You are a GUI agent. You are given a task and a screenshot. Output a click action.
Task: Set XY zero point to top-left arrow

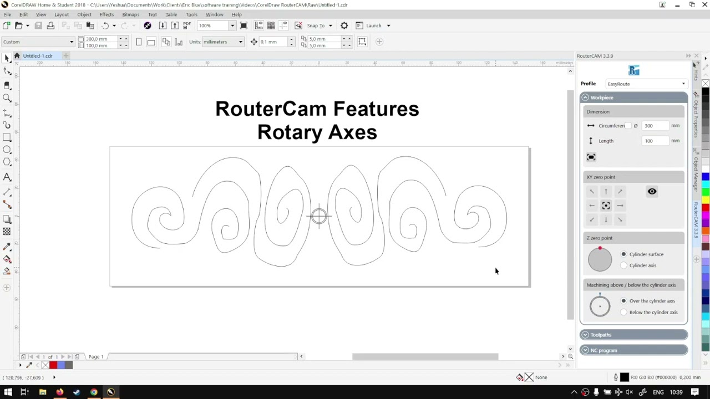click(592, 192)
